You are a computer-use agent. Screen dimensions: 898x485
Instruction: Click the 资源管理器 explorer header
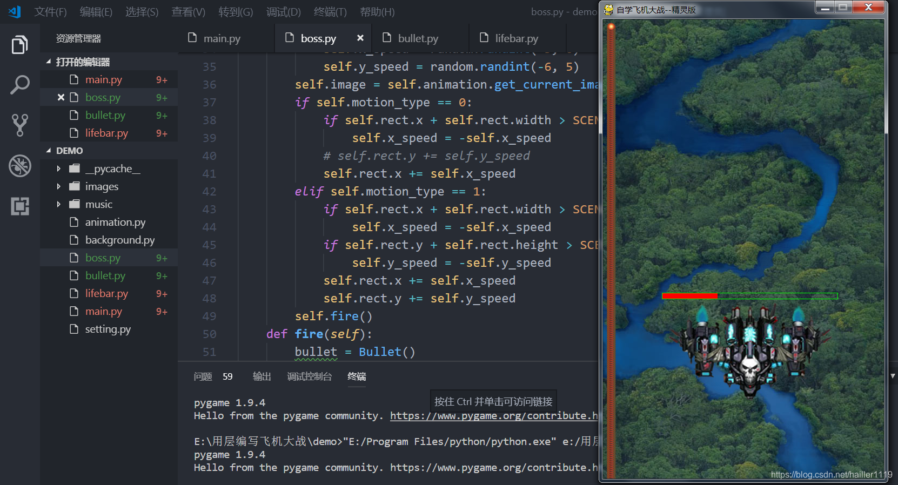[x=78, y=39]
